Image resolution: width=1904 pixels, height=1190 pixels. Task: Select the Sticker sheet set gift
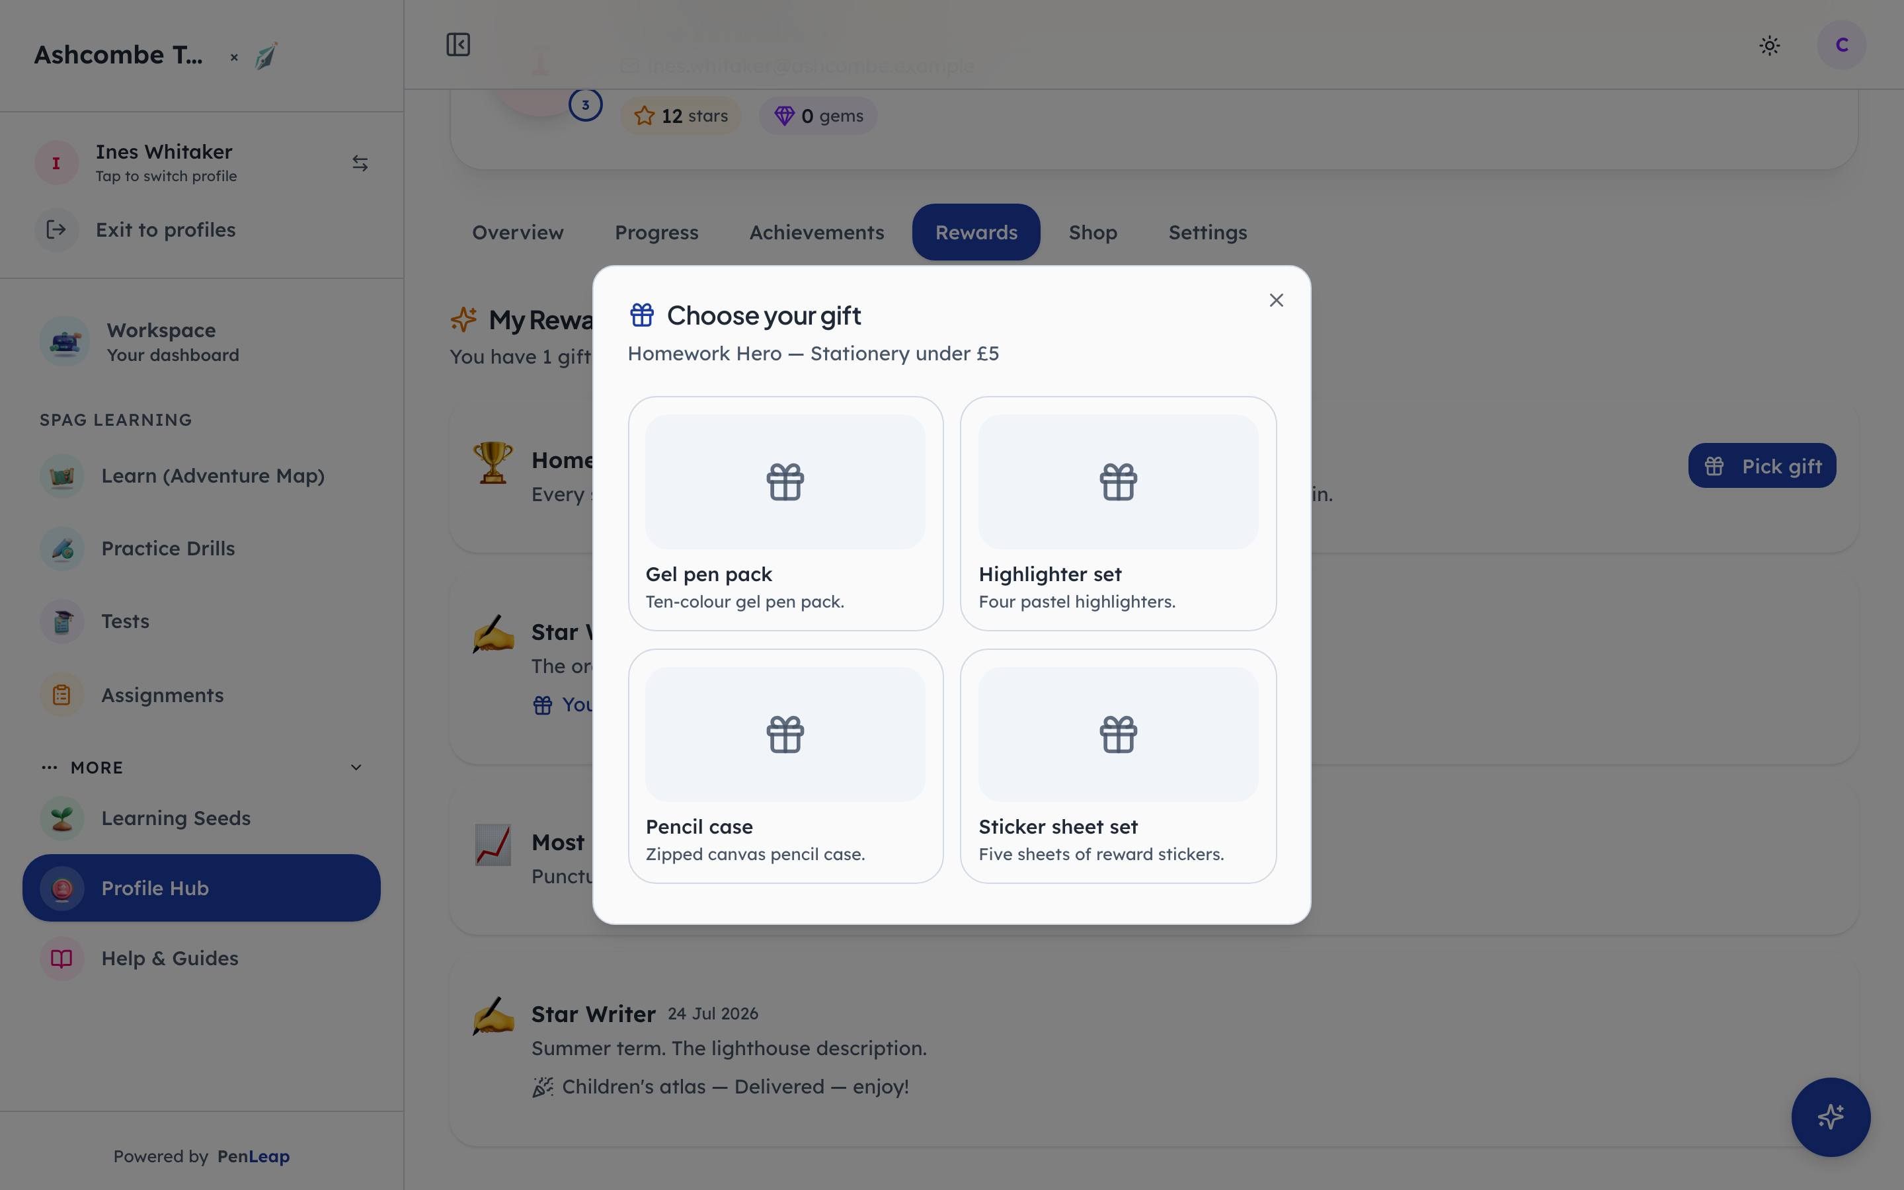[x=1118, y=766]
